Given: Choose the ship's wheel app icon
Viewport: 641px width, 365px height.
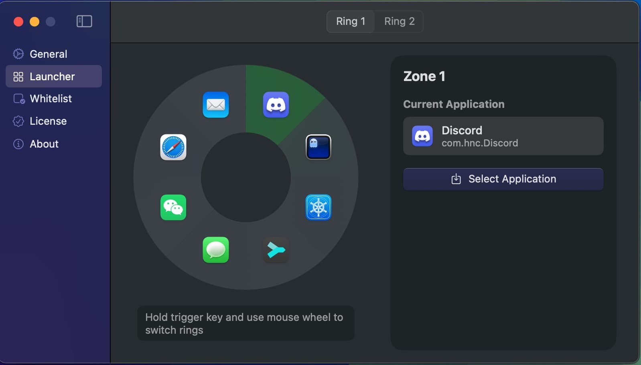Looking at the screenshot, I should tap(318, 207).
